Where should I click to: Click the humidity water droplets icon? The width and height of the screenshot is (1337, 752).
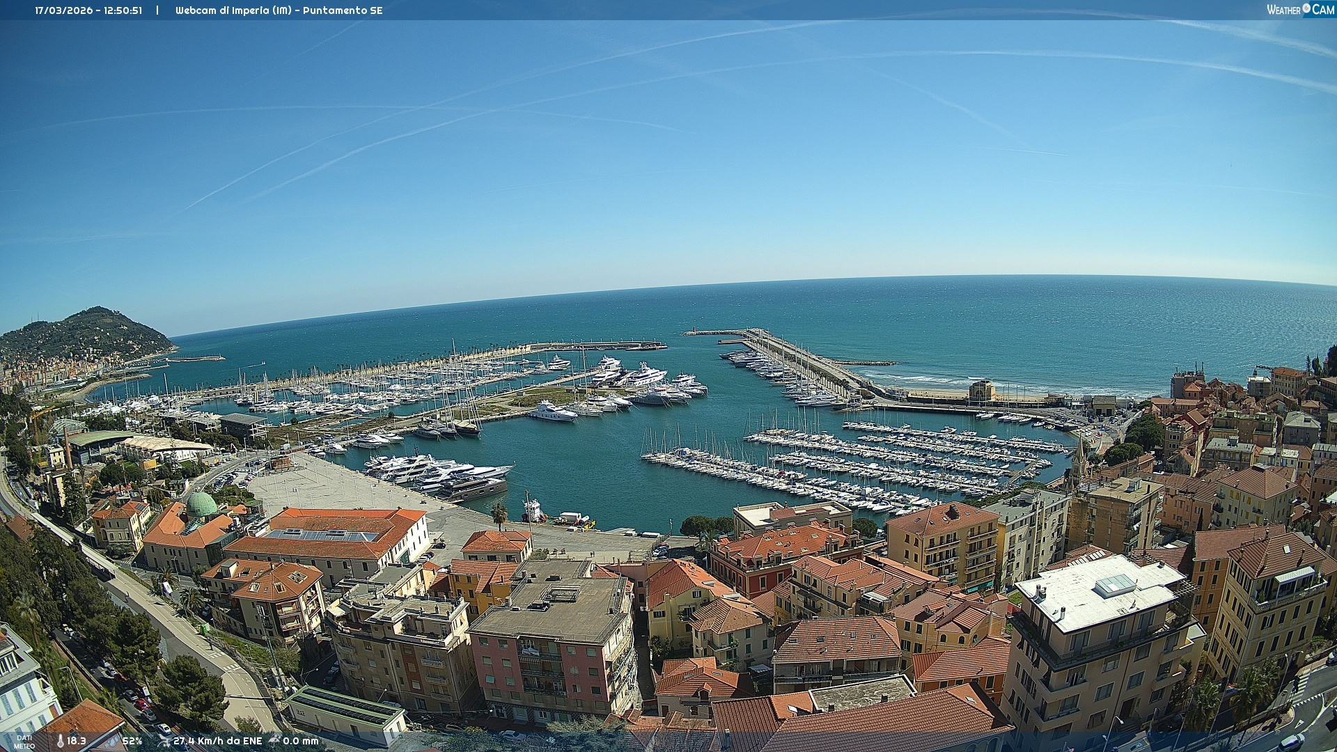pyautogui.click(x=113, y=741)
